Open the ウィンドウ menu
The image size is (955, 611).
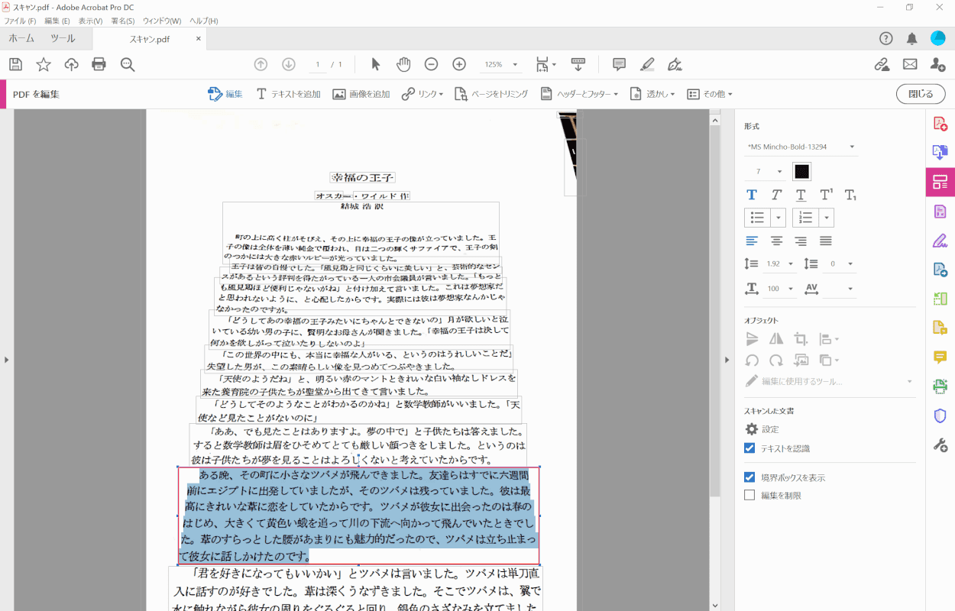[162, 21]
